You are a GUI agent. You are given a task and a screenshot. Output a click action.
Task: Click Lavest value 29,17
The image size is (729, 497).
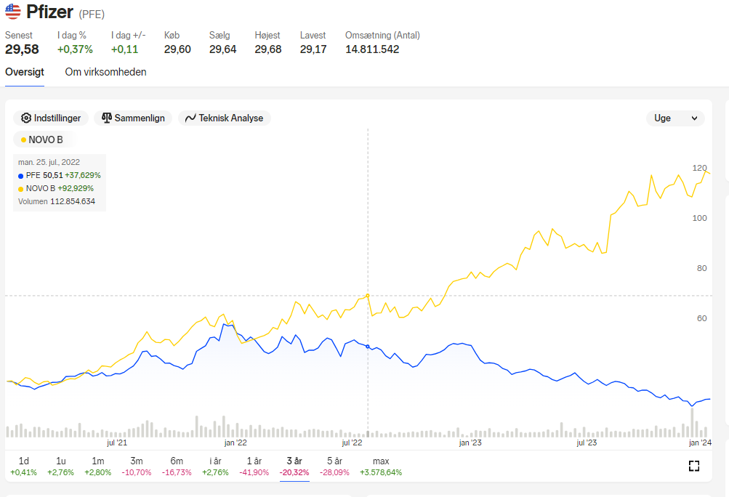pyautogui.click(x=313, y=49)
